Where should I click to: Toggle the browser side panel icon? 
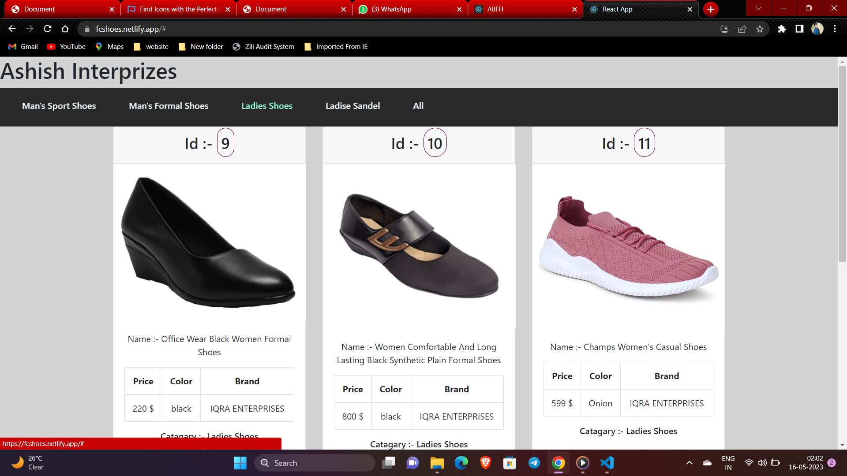click(x=799, y=29)
